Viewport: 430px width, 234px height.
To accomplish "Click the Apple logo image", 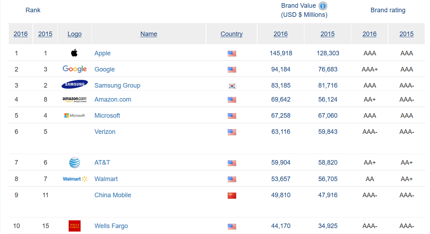I will point(74,53).
